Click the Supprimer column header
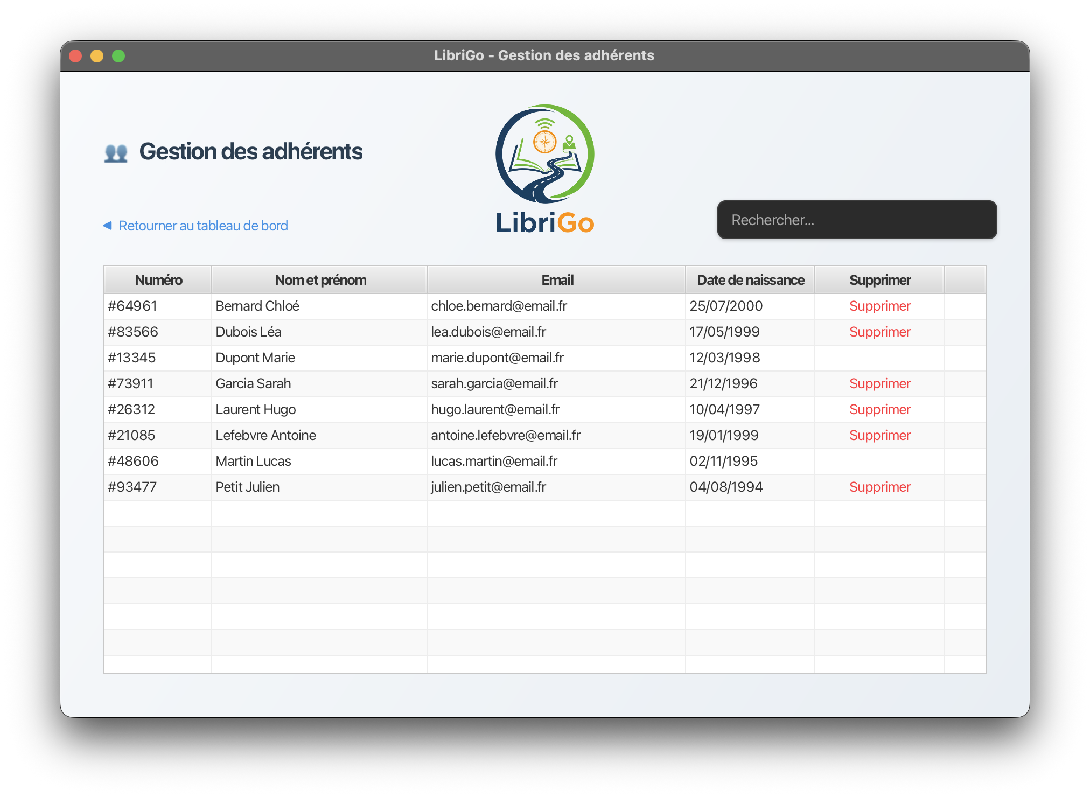 click(x=879, y=280)
